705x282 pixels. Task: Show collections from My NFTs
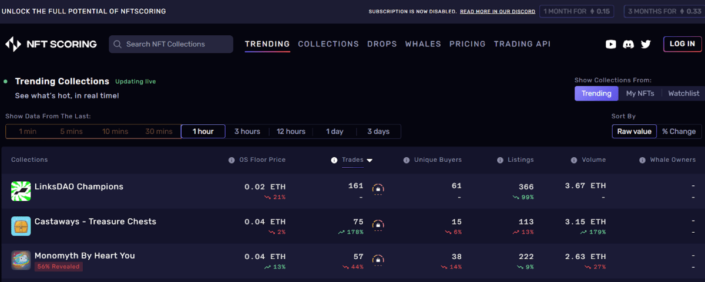pos(640,93)
